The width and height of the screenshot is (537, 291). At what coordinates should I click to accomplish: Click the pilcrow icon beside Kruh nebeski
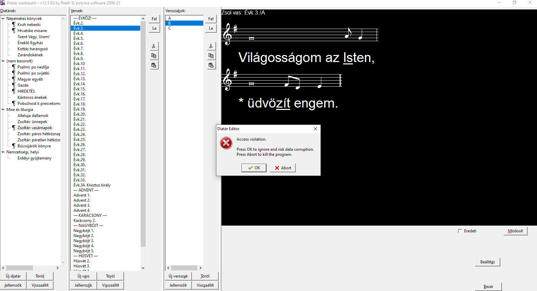[x=14, y=25]
